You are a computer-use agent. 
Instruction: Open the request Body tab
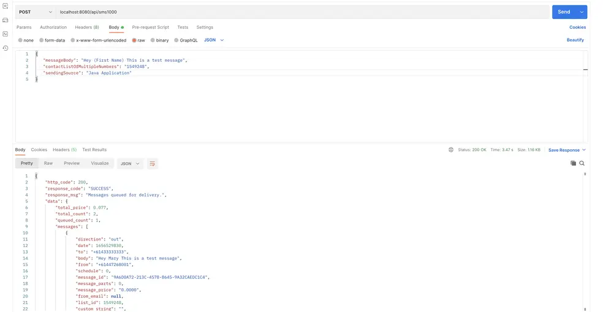[116, 28]
